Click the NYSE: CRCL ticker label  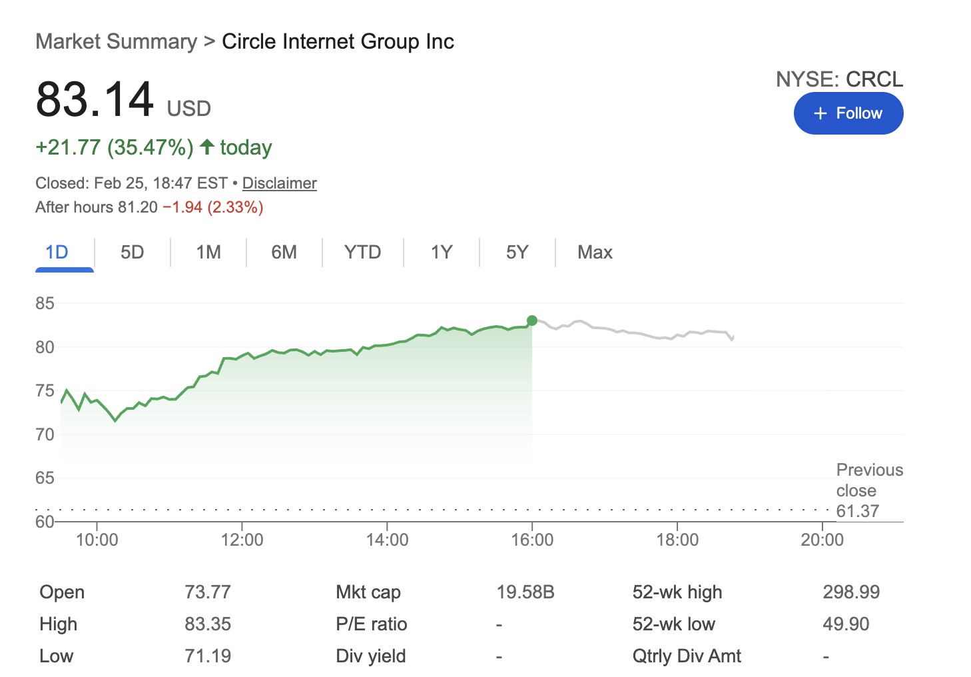click(x=839, y=79)
